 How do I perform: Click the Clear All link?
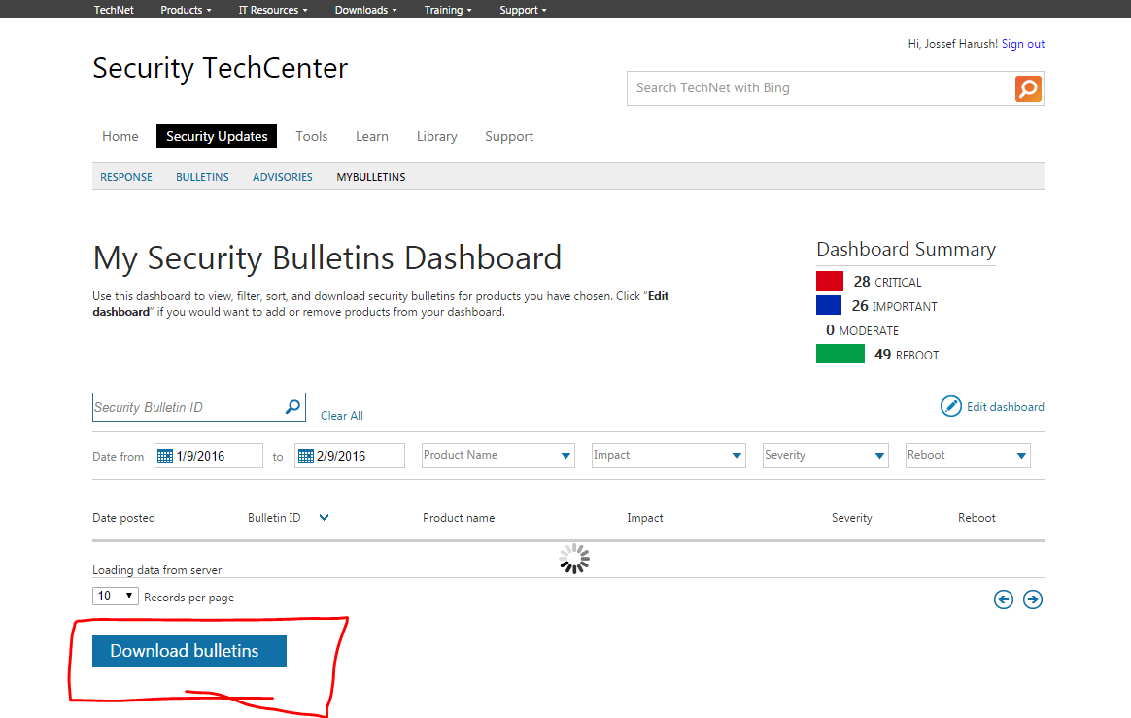point(342,416)
